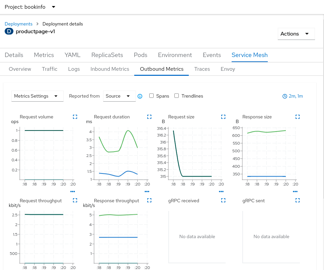
Task: Enable the Trendlines checkbox
Action: point(176,96)
